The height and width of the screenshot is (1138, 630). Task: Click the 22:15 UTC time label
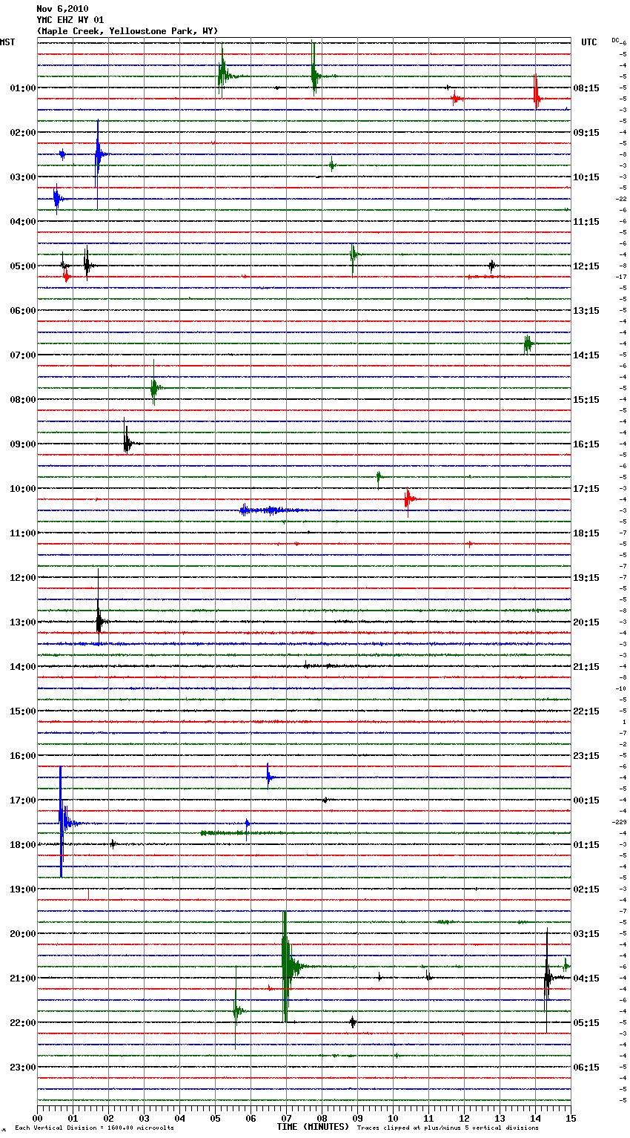(586, 711)
